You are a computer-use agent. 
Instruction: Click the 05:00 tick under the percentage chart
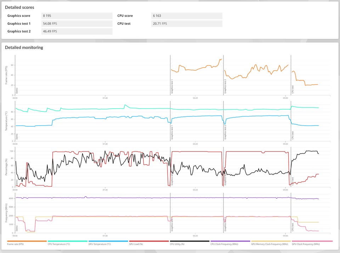pyautogui.click(x=285, y=190)
